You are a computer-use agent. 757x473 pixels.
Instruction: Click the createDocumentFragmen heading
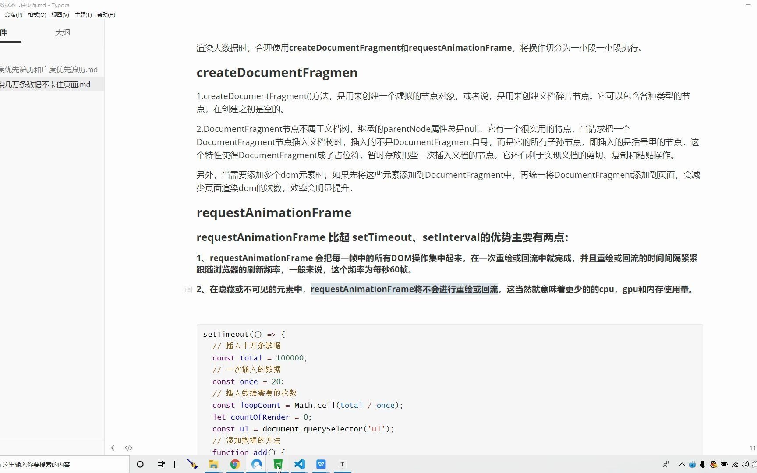(277, 73)
